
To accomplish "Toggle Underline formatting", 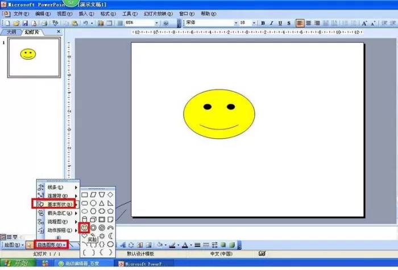I will click(x=280, y=23).
